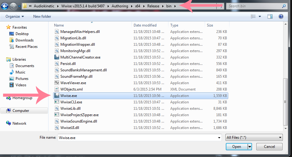Click the file list scroll down arrow
Image resolution: width=292 pixels, height=157 pixels.
point(286,129)
